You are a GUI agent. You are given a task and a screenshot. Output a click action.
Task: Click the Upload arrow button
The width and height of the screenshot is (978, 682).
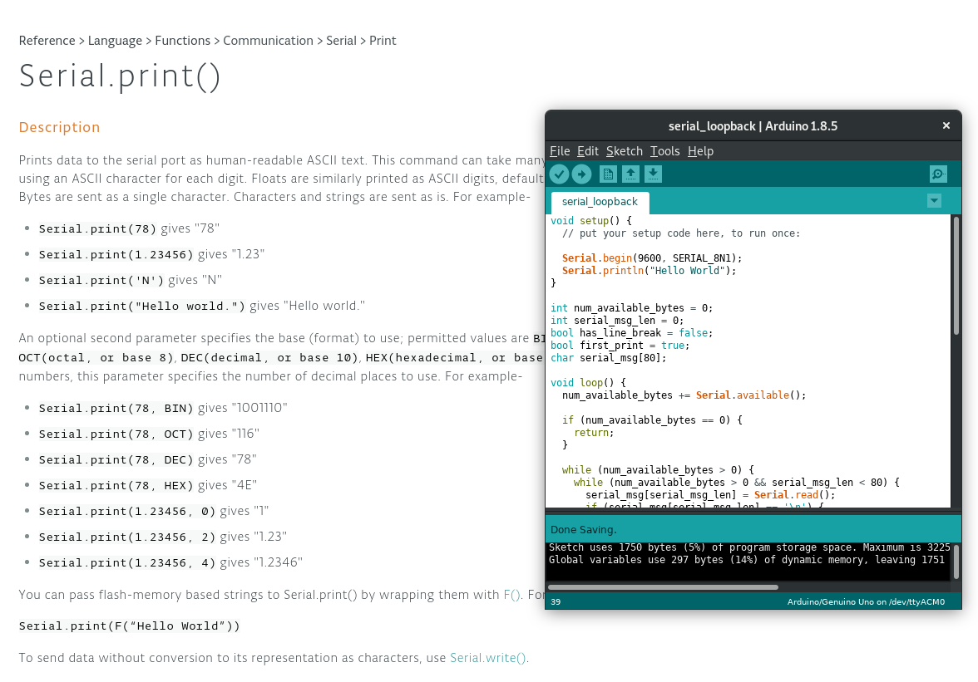tap(581, 174)
